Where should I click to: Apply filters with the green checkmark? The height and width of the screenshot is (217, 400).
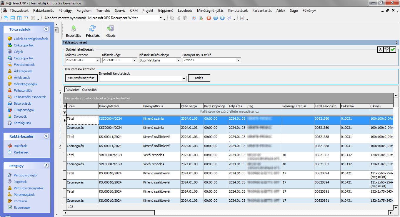(x=393, y=50)
